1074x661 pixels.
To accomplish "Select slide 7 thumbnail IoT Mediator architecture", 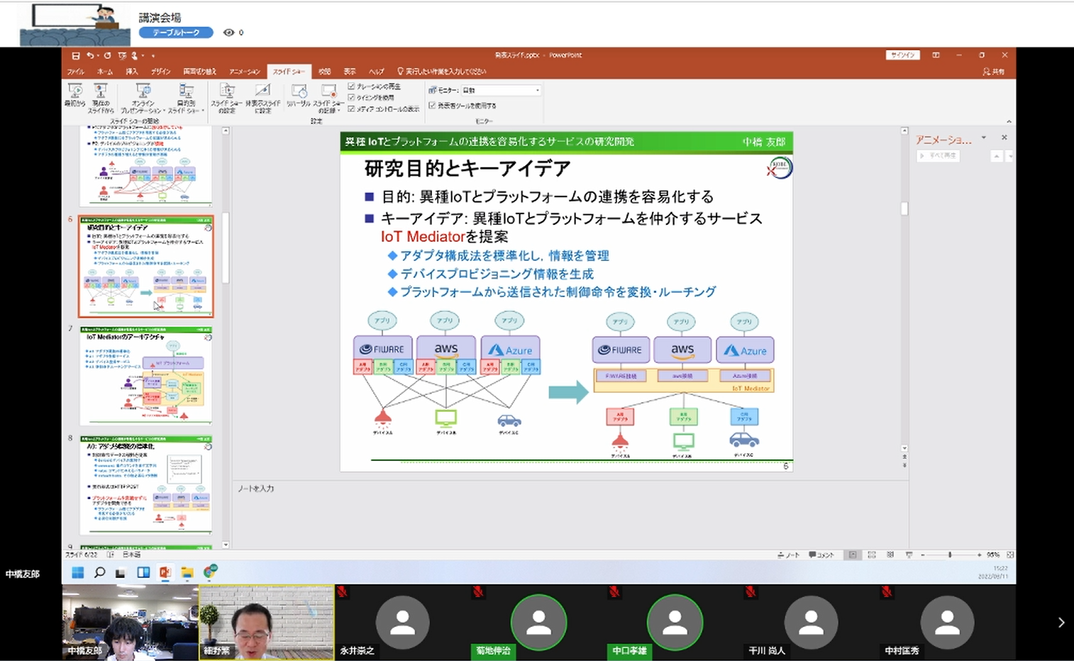I will [x=146, y=376].
